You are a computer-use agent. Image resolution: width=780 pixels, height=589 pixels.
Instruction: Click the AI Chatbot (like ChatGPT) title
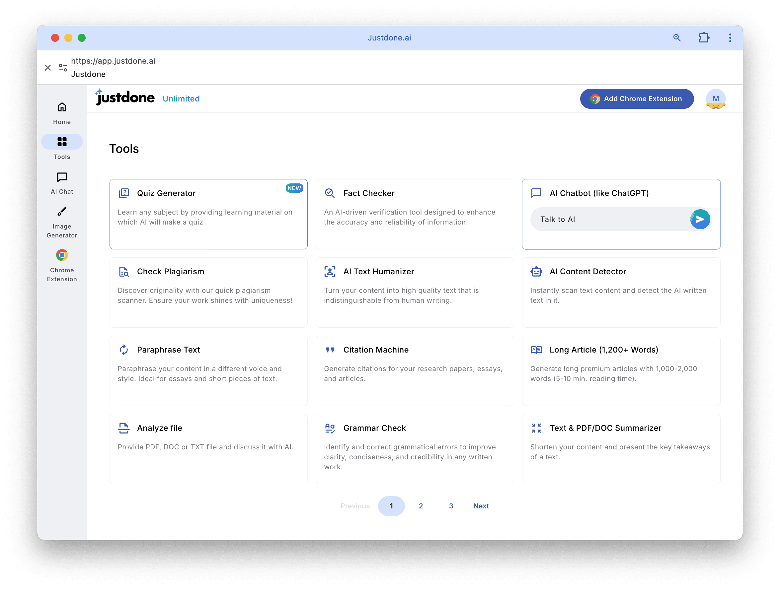click(599, 193)
